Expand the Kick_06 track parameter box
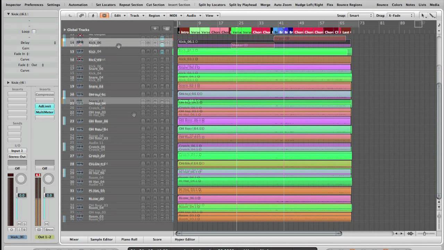The height and width of the screenshot is (250, 444). tap(8, 83)
